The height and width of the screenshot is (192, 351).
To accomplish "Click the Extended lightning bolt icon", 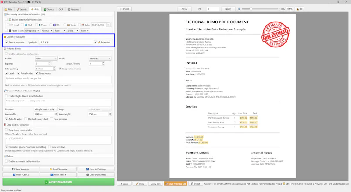I will tap(99, 42).
